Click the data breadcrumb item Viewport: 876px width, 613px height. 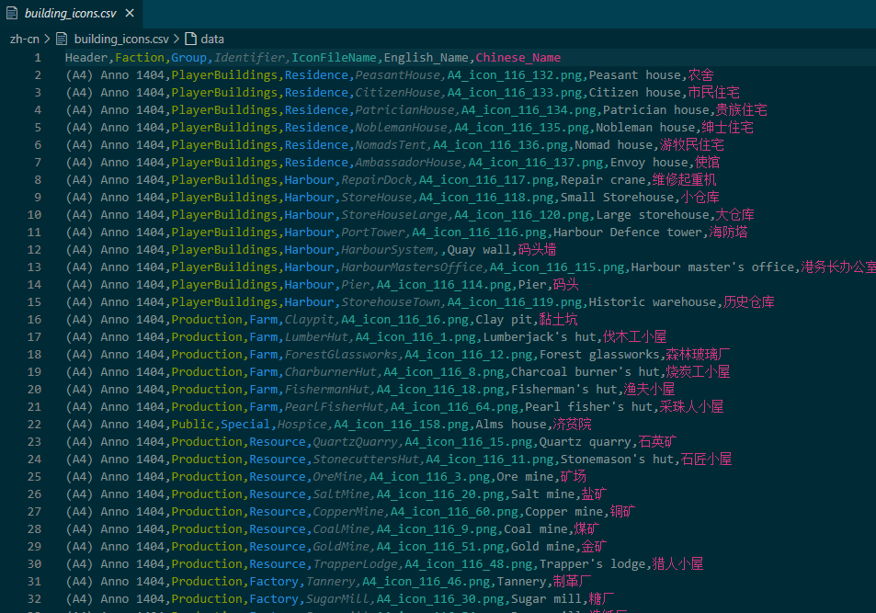212,40
